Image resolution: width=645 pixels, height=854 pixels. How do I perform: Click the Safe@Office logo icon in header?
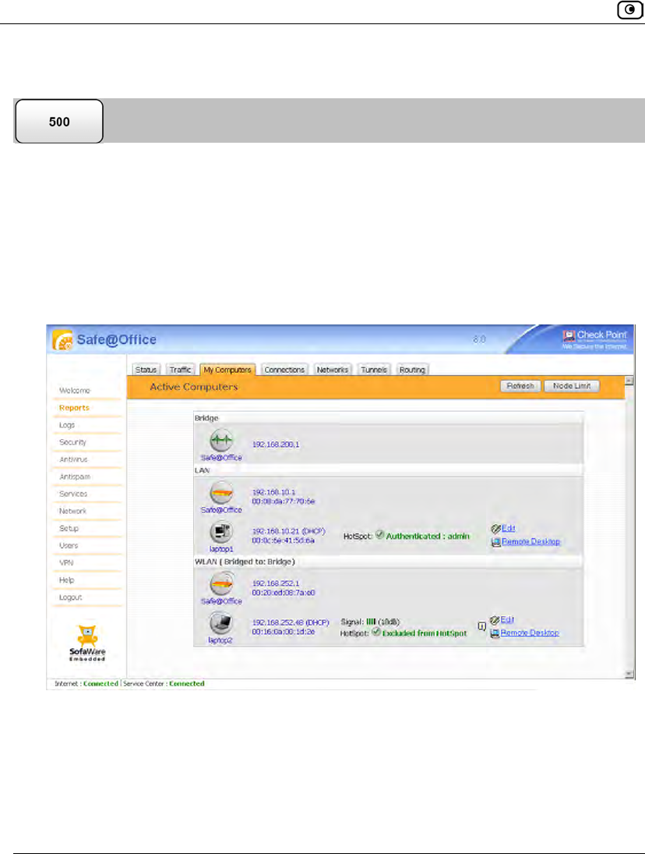62,340
